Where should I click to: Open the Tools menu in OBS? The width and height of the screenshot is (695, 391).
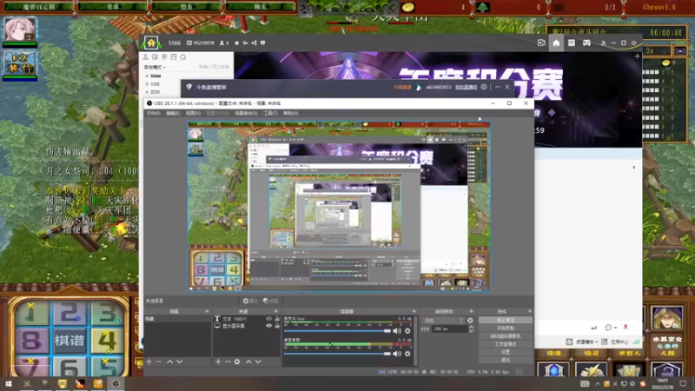[x=270, y=114]
